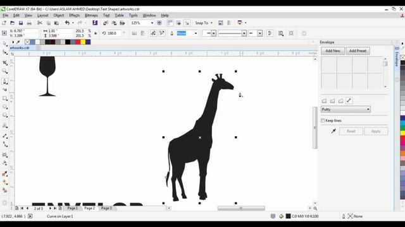405x227 pixels.
Task: Select the Polygon tool
Action: click(x=4, y=115)
